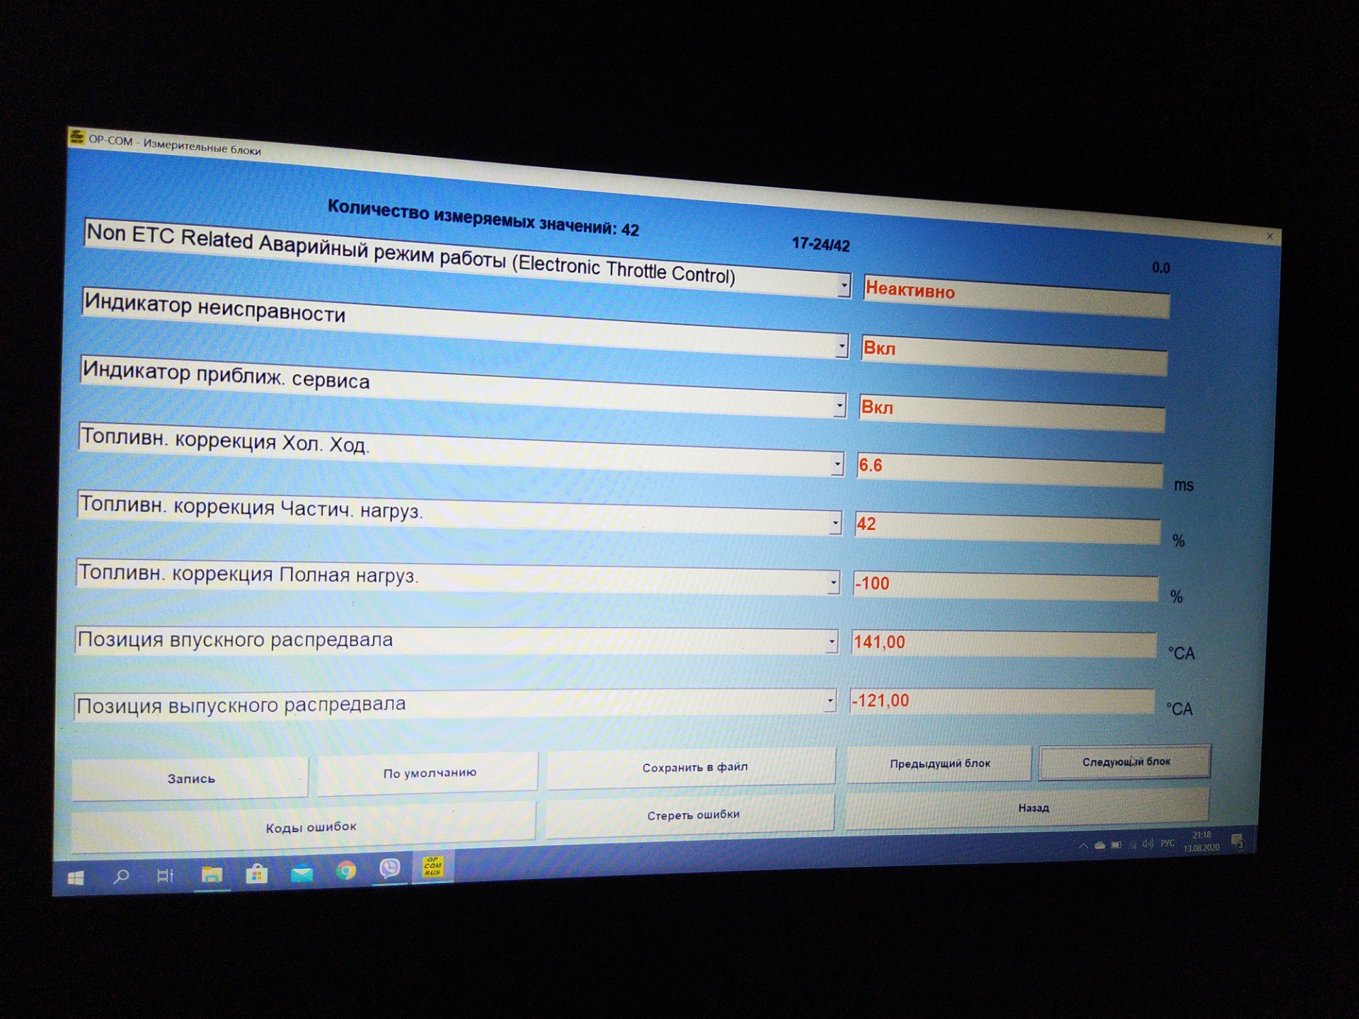Open File Explorer from taskbar
This screenshot has width=1359, height=1019.
tap(212, 875)
